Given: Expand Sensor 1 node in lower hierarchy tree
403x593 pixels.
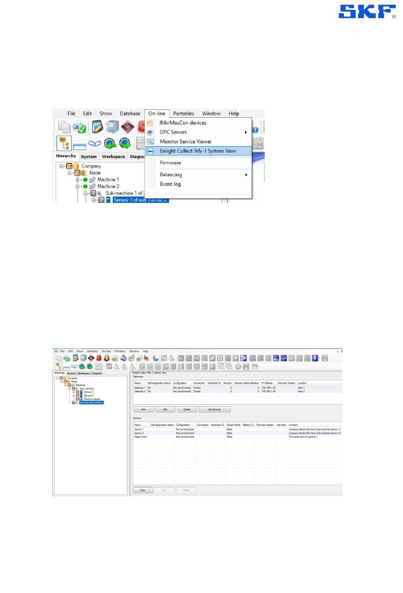Looking at the screenshot, I should 74,392.
